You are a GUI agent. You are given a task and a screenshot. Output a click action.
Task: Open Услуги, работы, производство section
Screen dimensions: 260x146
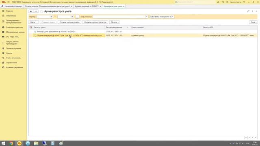pyautogui.click(x=12, y=43)
